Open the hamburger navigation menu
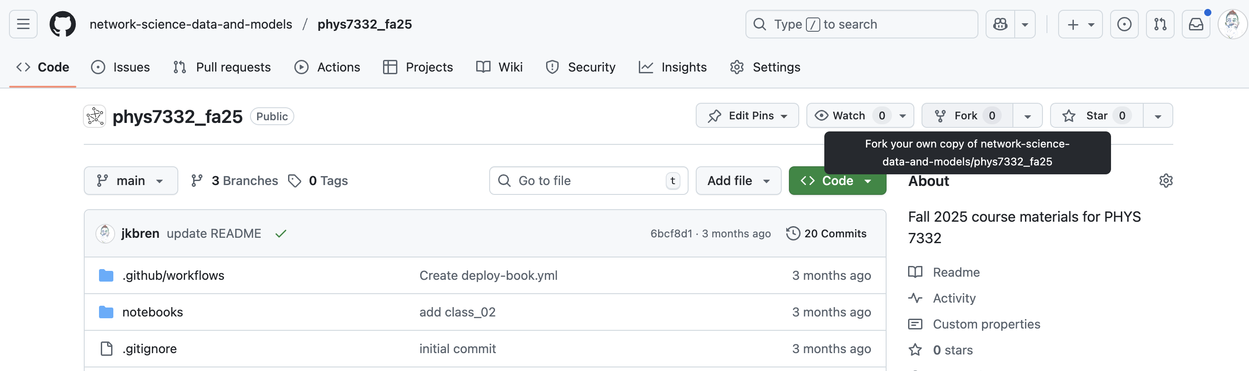 click(23, 24)
